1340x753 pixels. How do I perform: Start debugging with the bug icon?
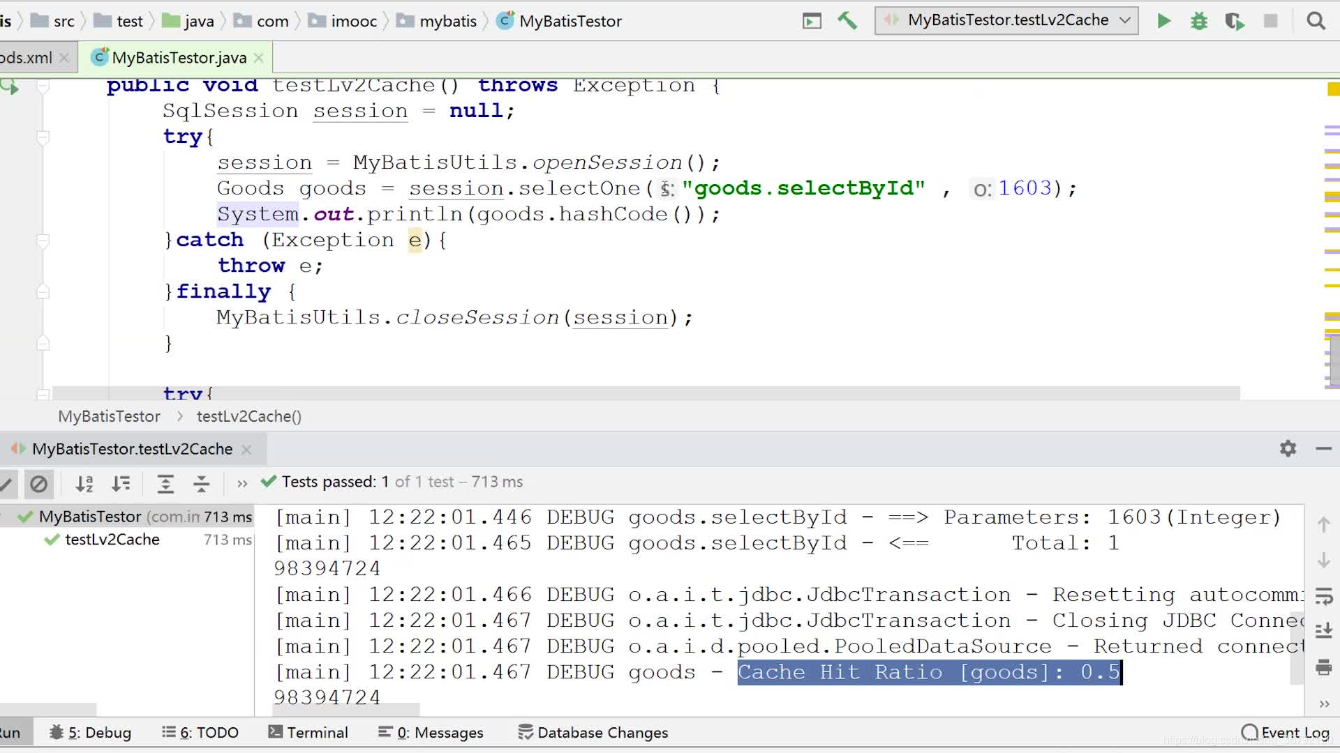click(x=1199, y=21)
